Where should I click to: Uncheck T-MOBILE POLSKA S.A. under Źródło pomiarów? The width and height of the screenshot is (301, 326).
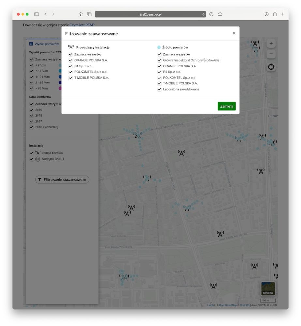tap(159, 83)
